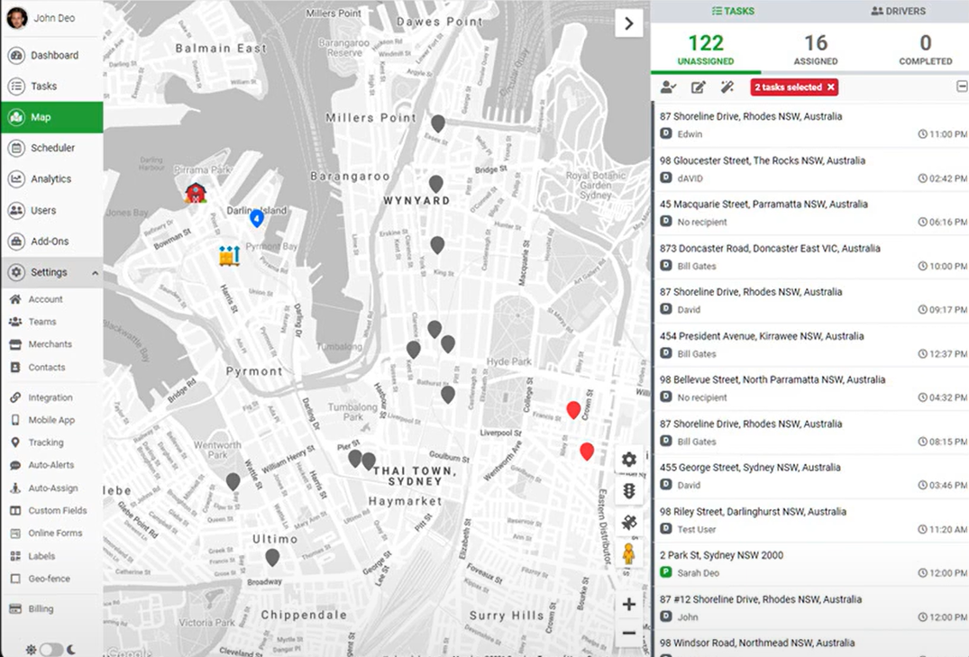Screen dimensions: 969x657
Task: Open map settings gear on the map
Action: tap(628, 460)
